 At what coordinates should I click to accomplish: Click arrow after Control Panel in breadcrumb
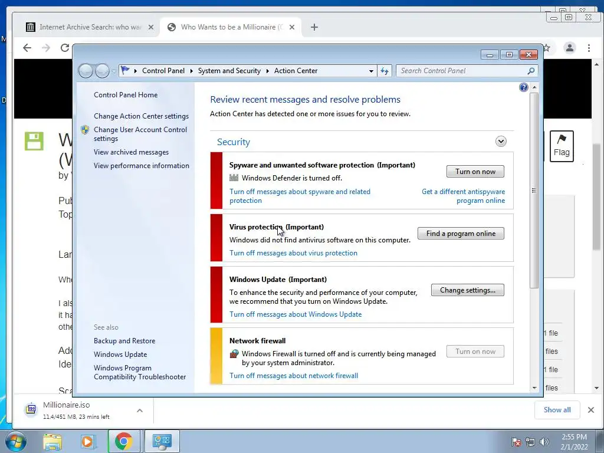click(x=192, y=71)
